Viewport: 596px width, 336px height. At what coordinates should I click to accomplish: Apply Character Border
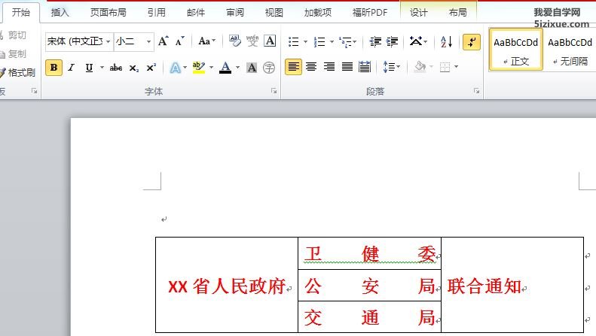tap(270, 41)
